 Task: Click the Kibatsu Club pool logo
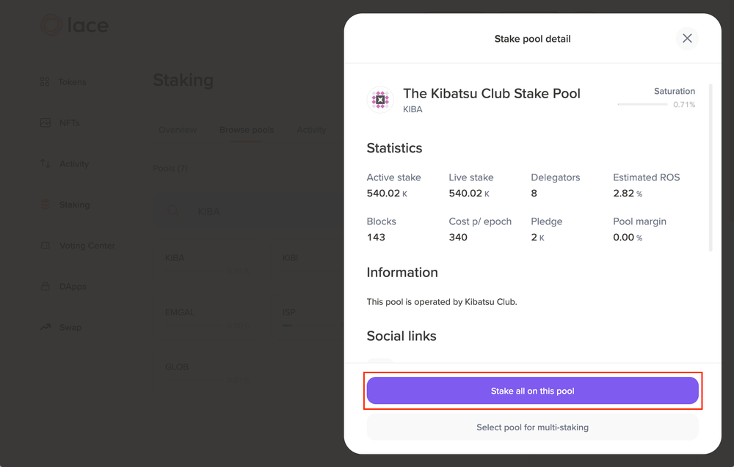click(x=380, y=100)
